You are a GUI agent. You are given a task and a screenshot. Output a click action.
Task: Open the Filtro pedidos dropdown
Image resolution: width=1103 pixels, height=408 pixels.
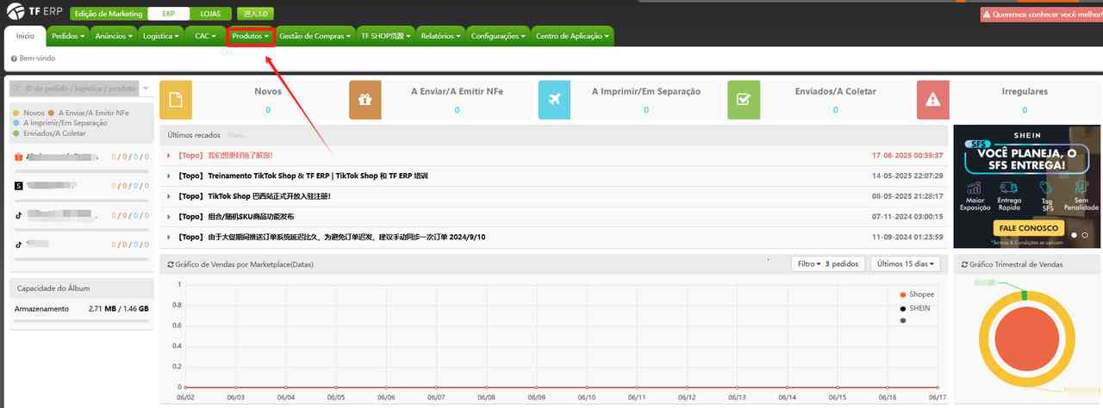click(x=827, y=263)
